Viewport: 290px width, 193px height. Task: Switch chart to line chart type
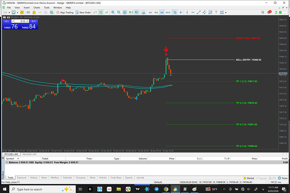107,12
